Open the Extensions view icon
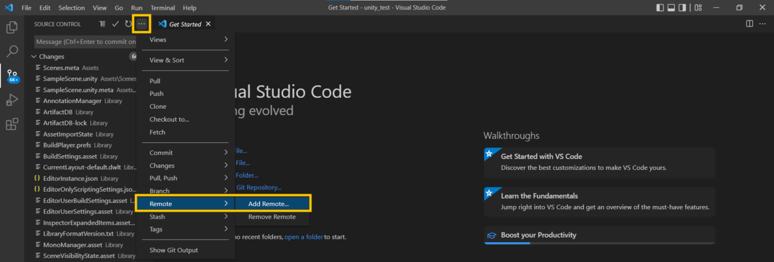 [x=12, y=124]
